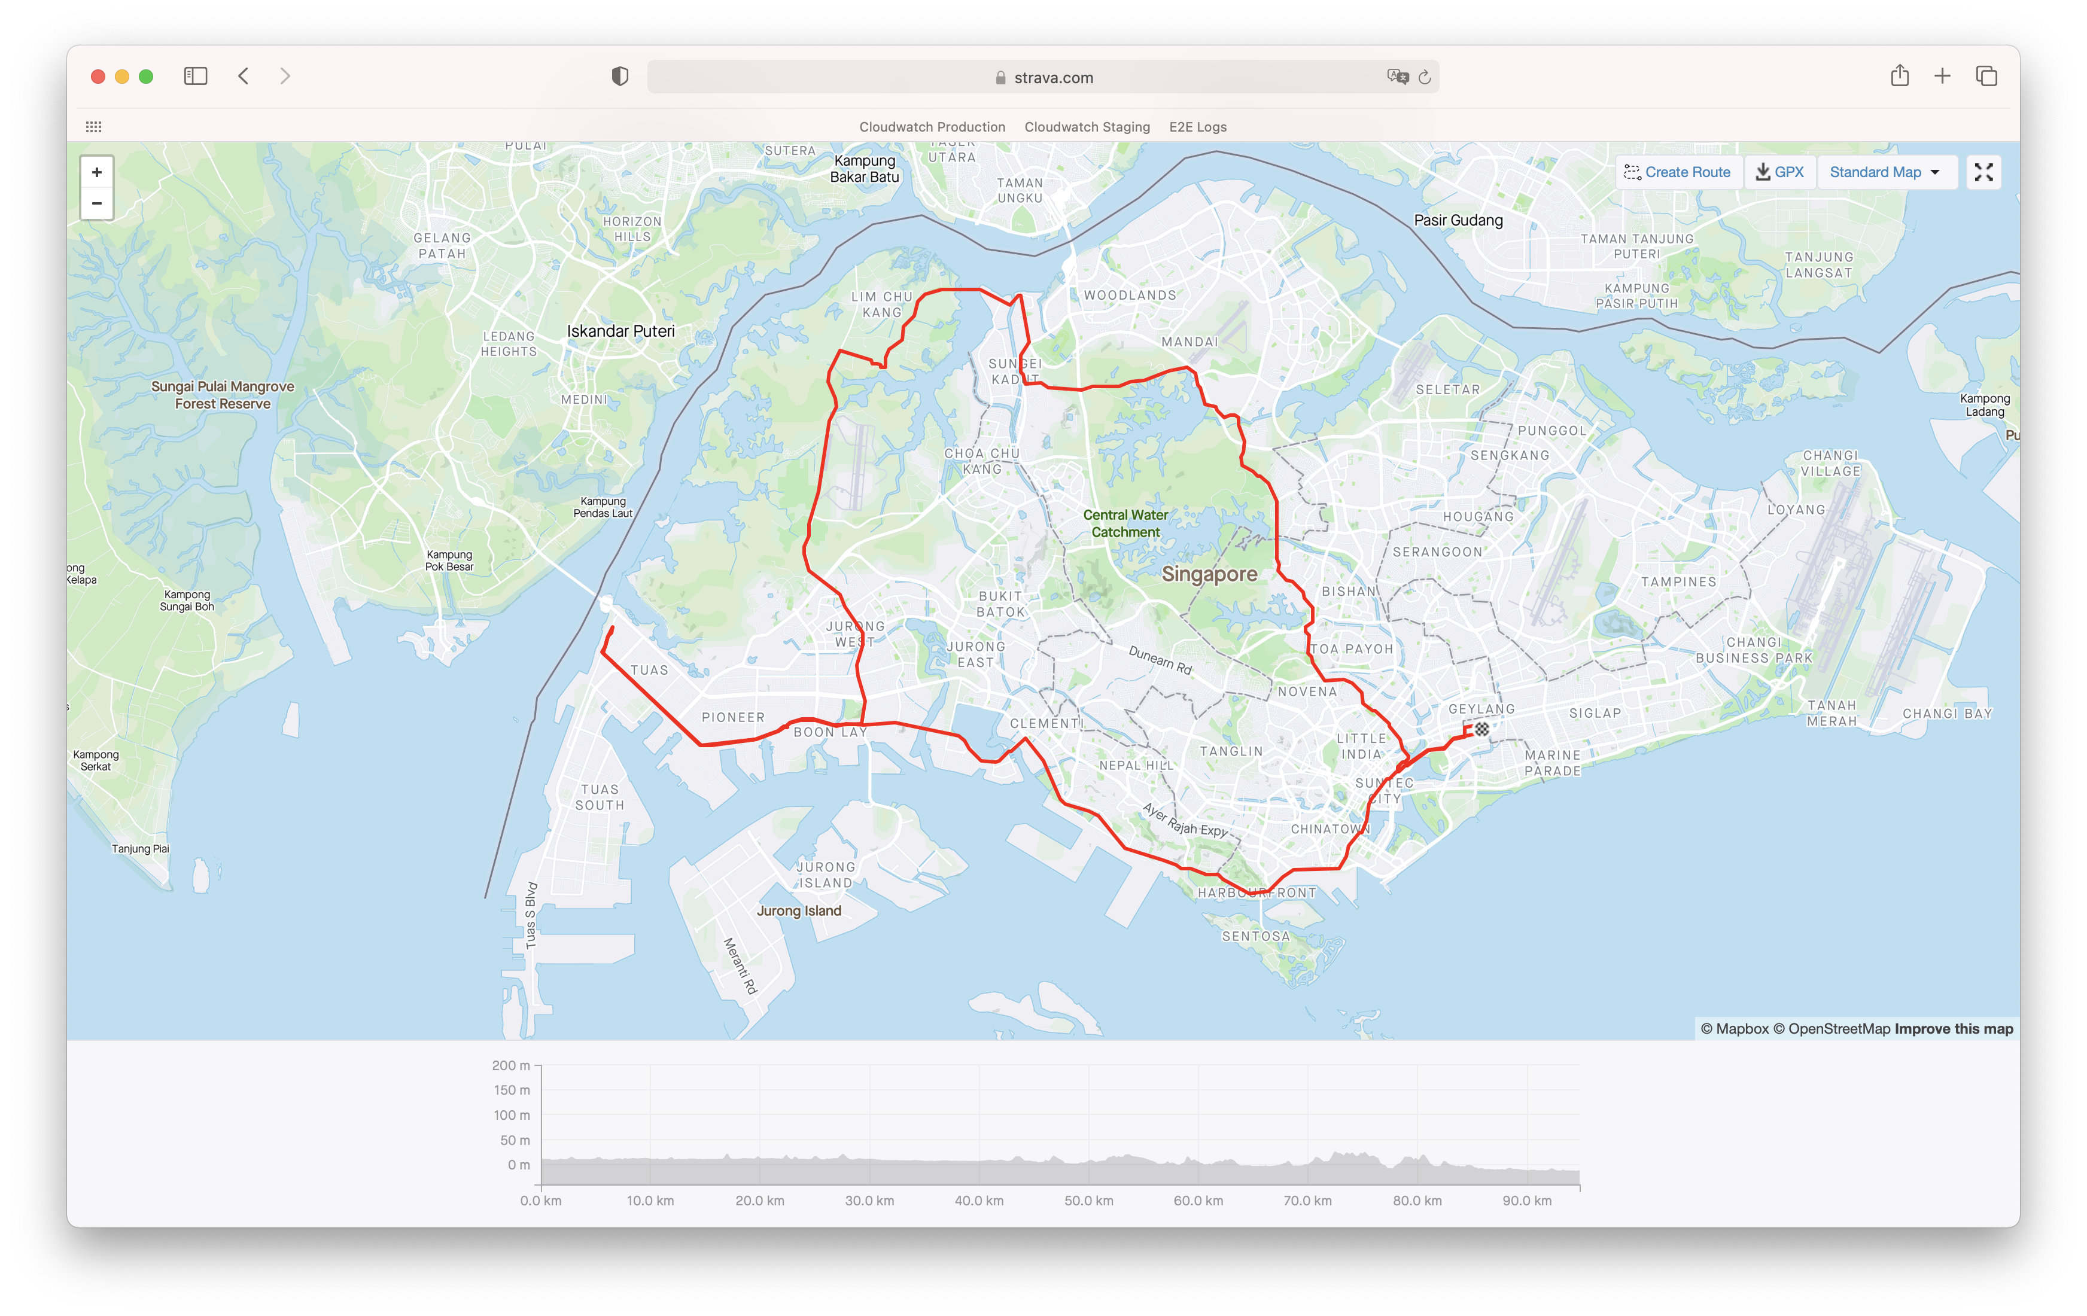Image resolution: width=2087 pixels, height=1316 pixels.
Task: Zoom in on the map
Action: tap(97, 172)
